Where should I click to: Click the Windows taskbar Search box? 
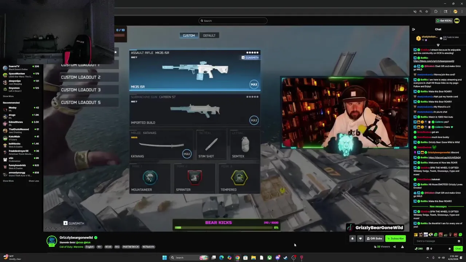click(189, 258)
